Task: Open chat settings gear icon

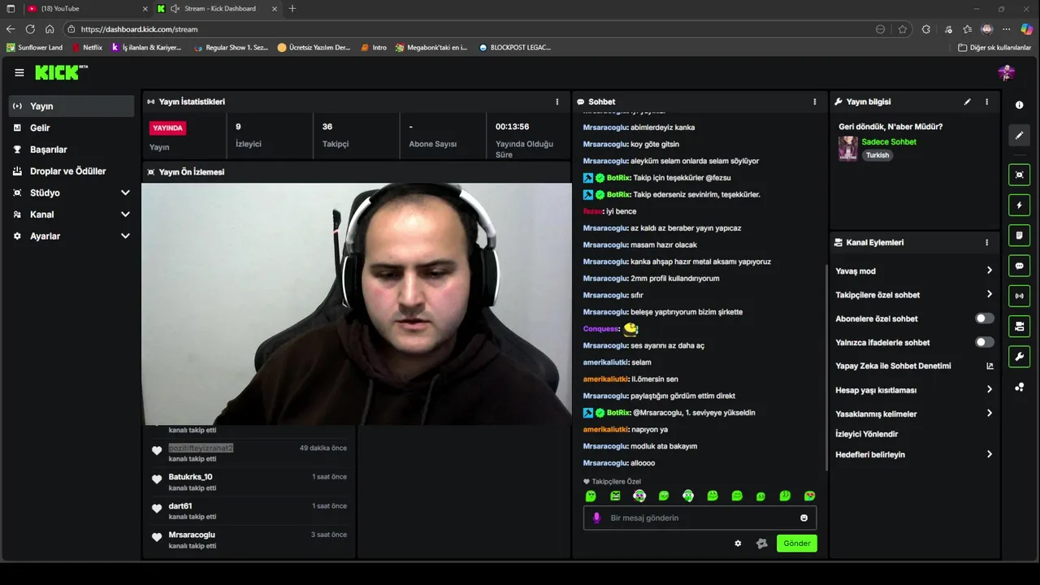Action: tap(738, 544)
